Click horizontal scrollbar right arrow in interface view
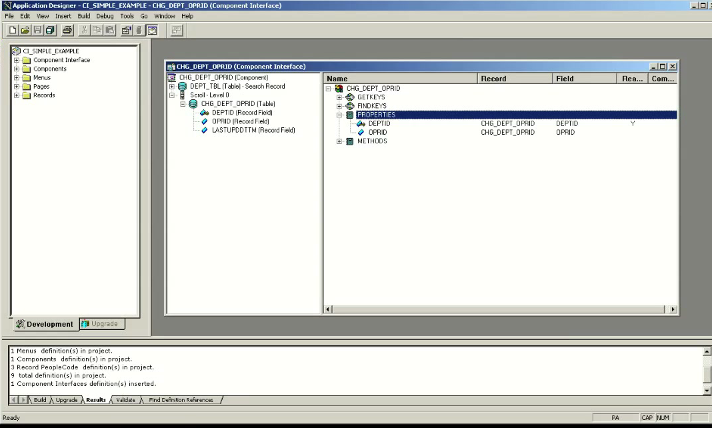712x428 pixels. coord(673,309)
